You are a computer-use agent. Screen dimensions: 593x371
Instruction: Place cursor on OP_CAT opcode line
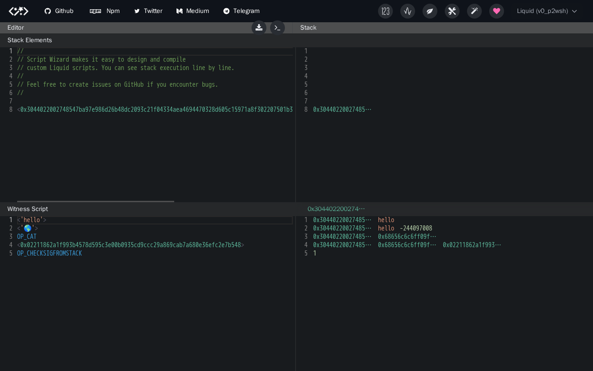coord(27,237)
